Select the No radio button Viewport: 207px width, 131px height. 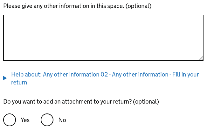pos(47,120)
